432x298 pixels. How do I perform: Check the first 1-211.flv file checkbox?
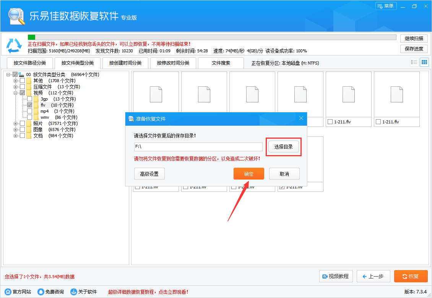(x=330, y=121)
